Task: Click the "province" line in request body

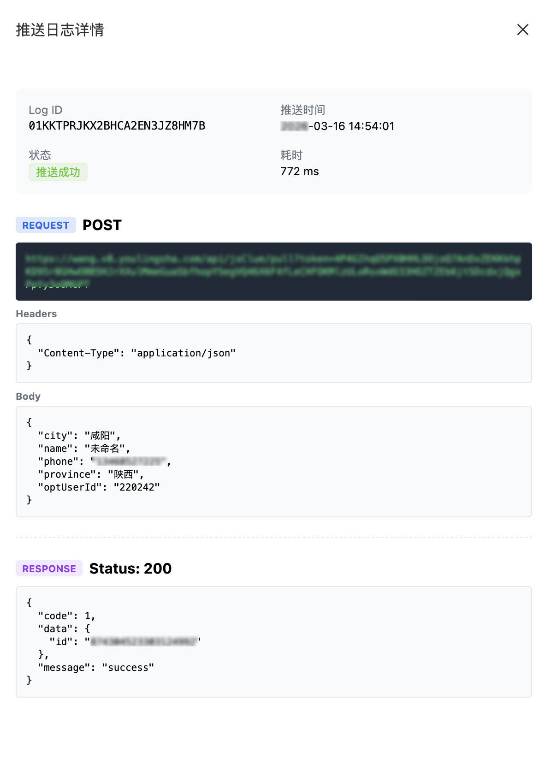Action: (x=91, y=474)
